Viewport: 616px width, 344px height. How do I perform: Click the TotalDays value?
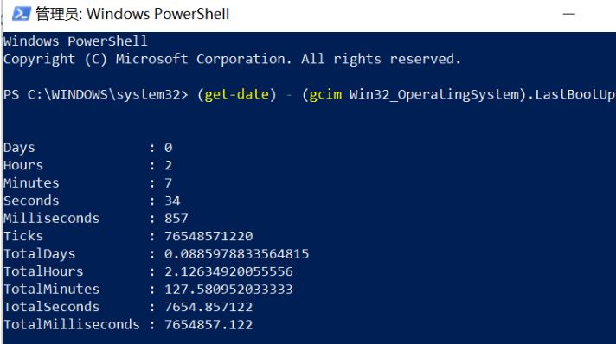(x=236, y=254)
